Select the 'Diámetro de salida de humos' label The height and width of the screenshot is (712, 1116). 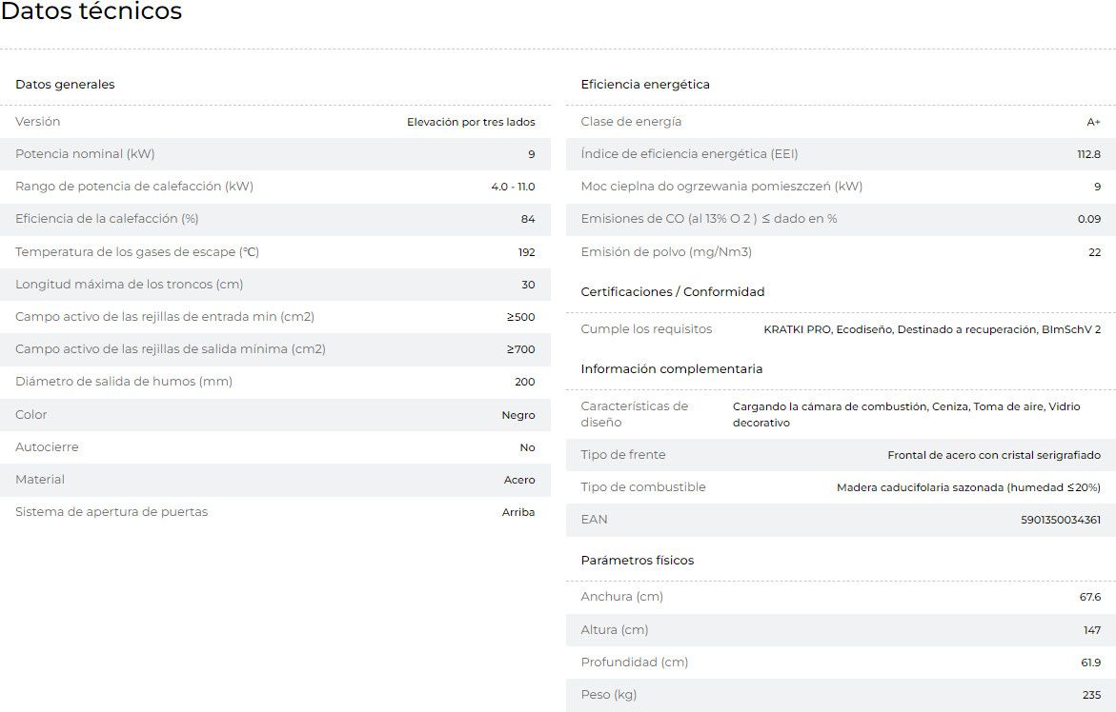pos(124,382)
